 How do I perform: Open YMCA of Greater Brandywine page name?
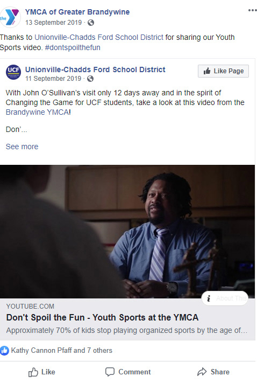[x=77, y=12]
